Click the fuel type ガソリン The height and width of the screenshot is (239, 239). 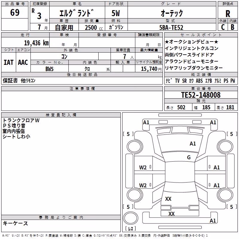coord(116,27)
